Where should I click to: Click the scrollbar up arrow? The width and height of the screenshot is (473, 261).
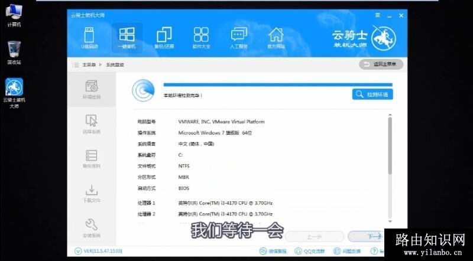[390, 115]
